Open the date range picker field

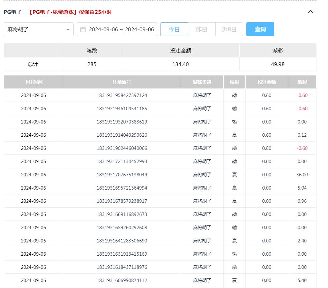pyautogui.click(x=121, y=30)
